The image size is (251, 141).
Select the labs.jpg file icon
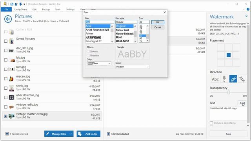tap(11, 69)
